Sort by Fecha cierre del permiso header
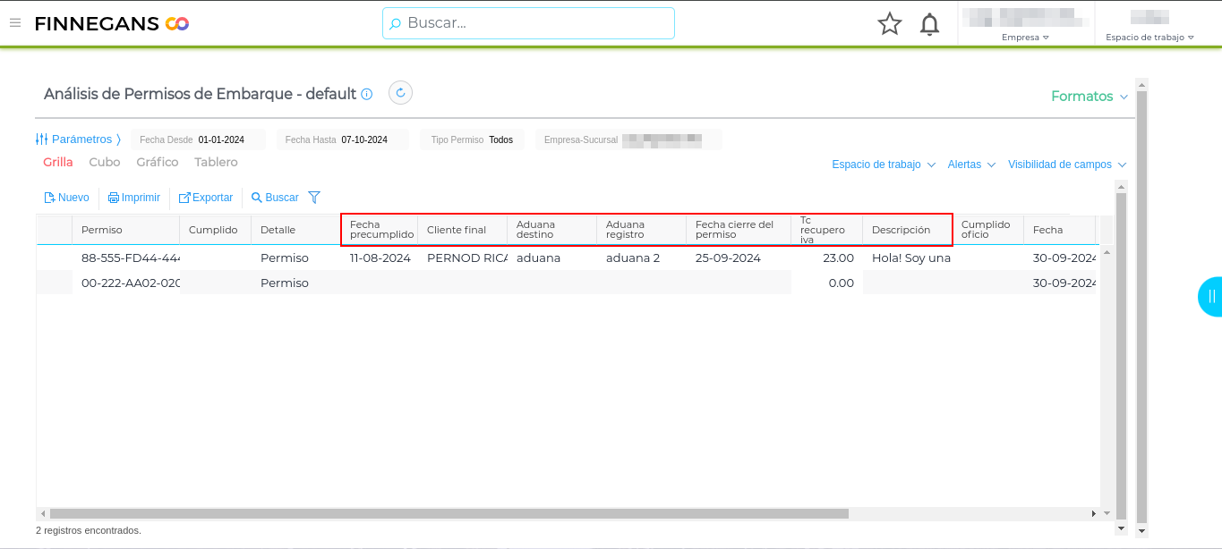 [x=739, y=230]
